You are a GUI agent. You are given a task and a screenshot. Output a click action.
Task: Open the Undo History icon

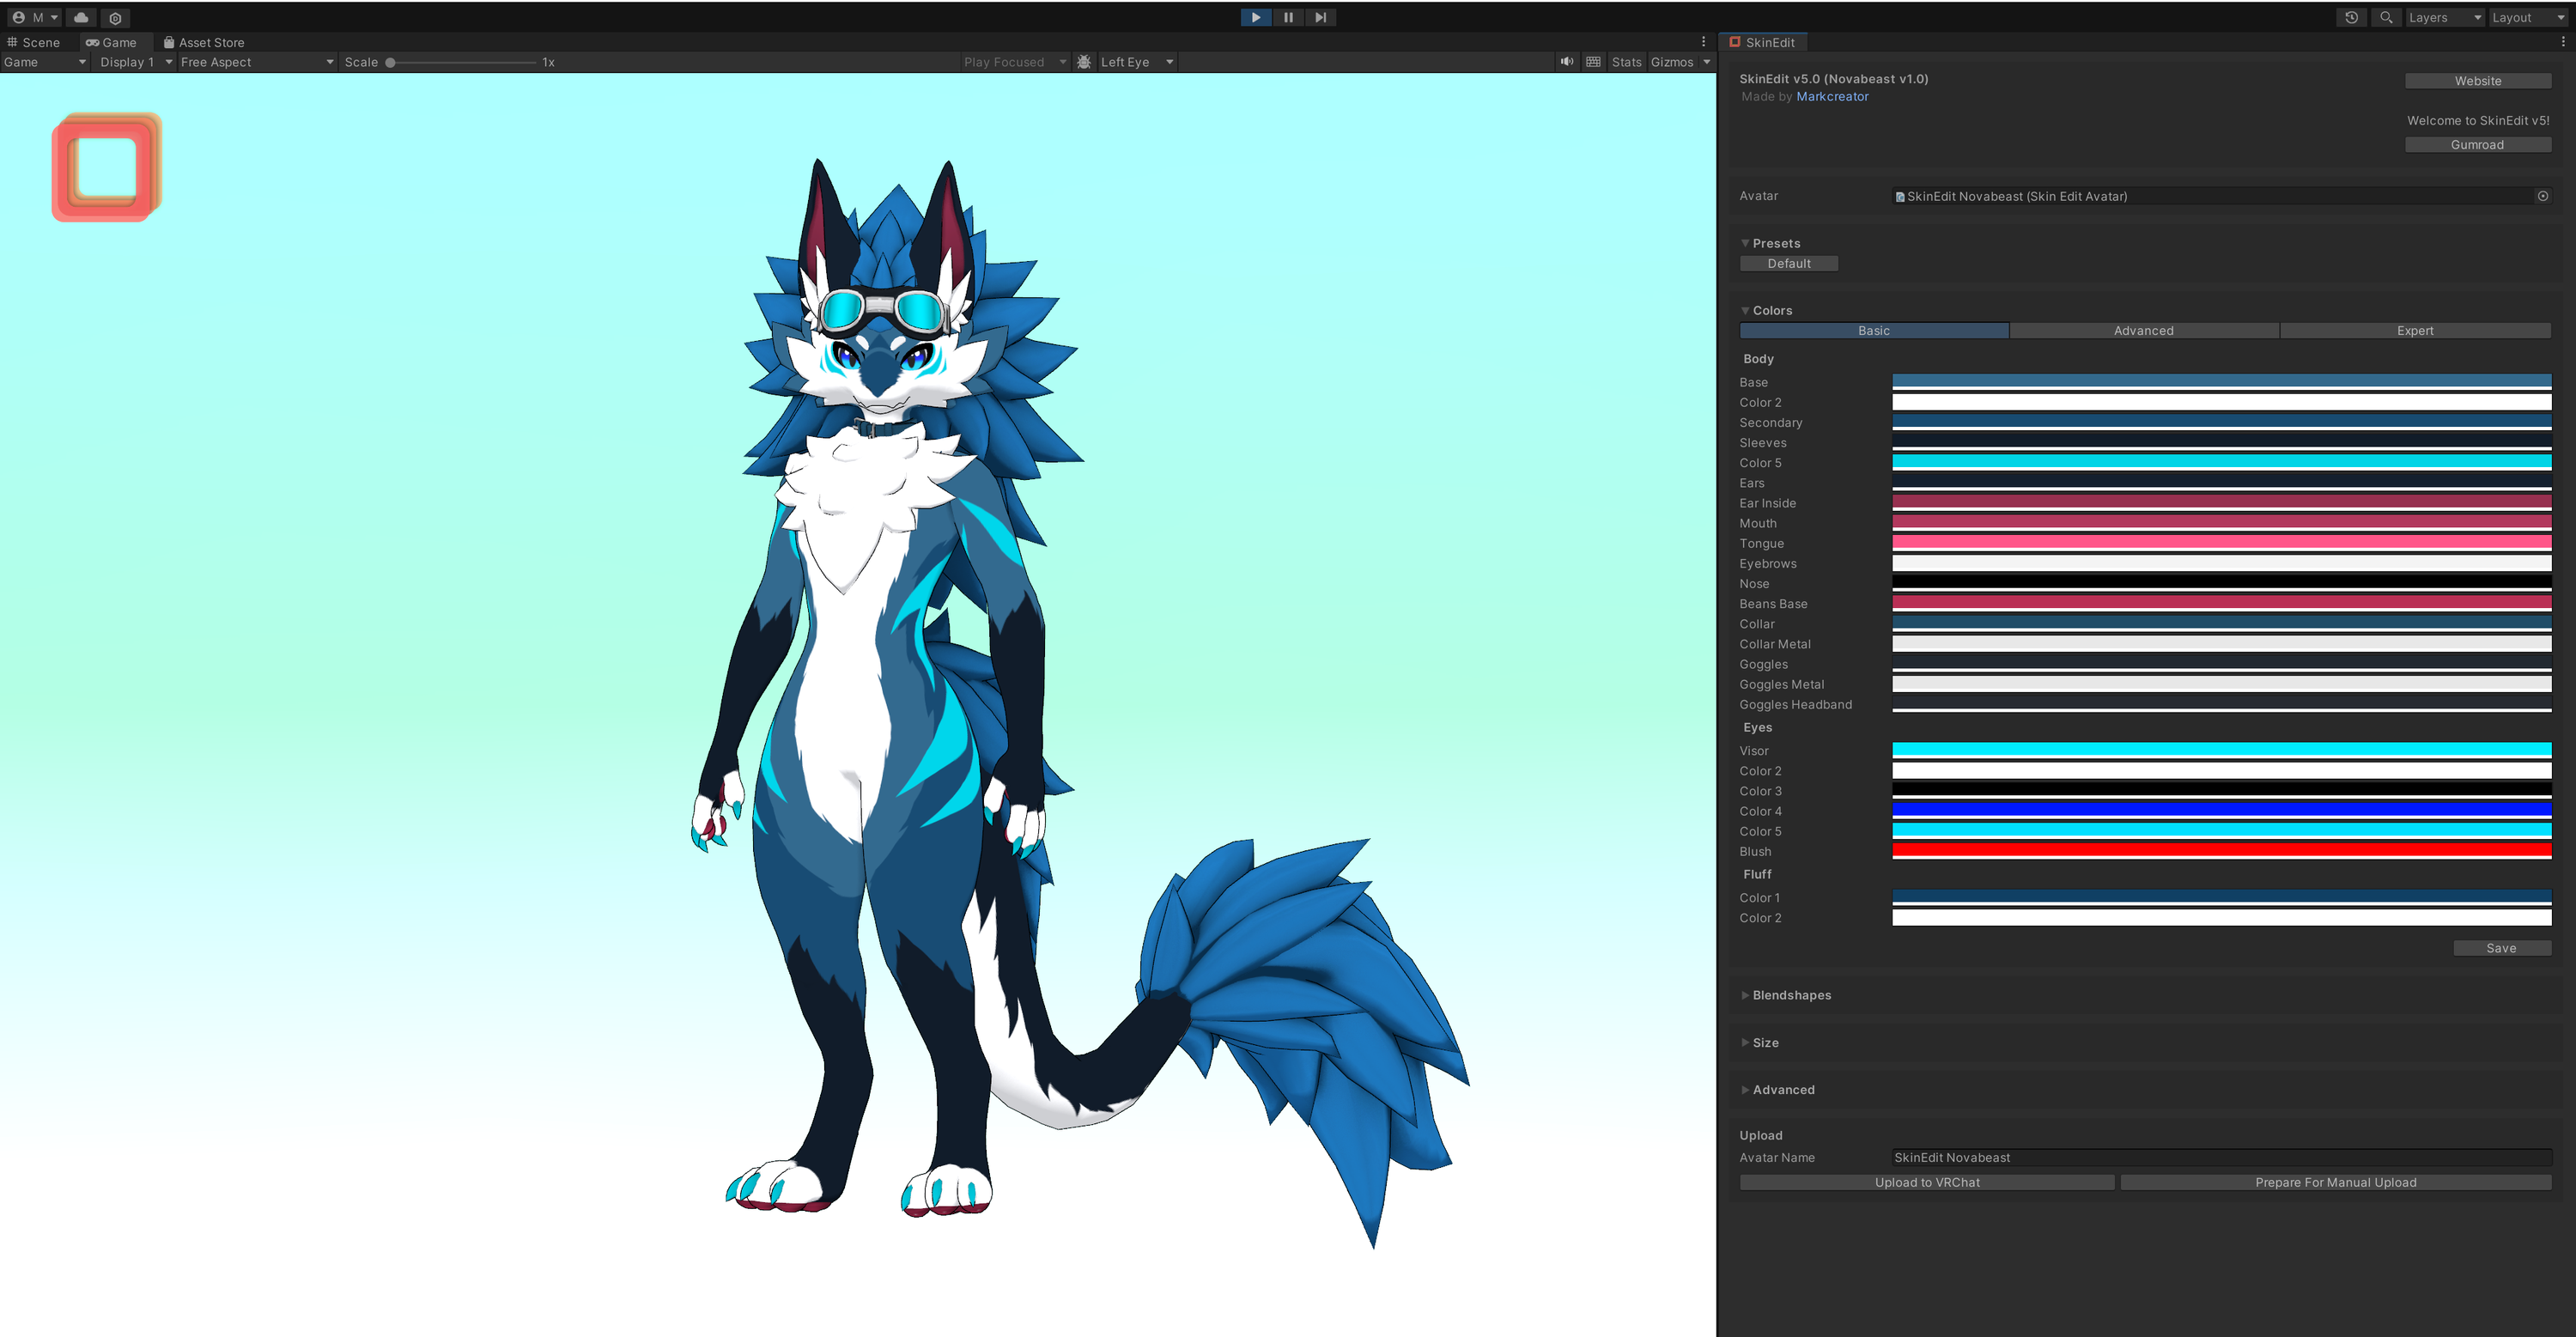tap(2351, 17)
